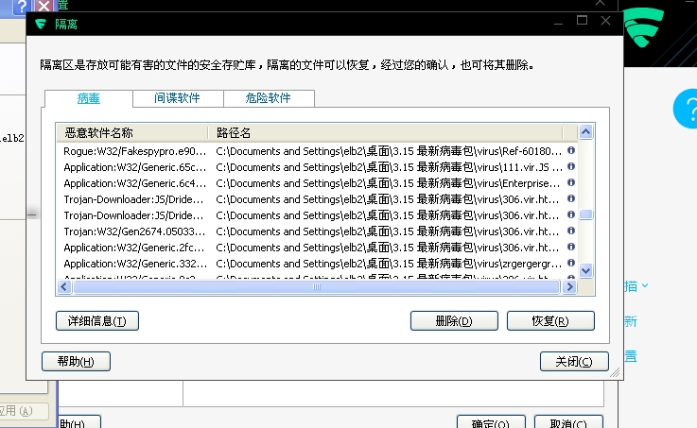Click the list's vertical scrollbar up arrow
Viewport: 697px width, 428px height.
(x=585, y=132)
